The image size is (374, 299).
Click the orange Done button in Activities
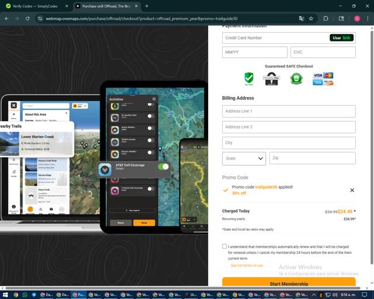pos(144,222)
